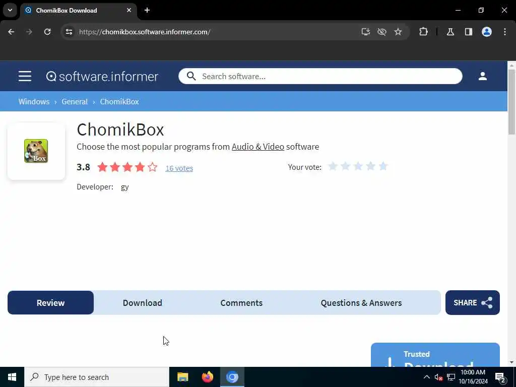Switch to the Download tab
Screen dimensions: 516x387
point(143,302)
